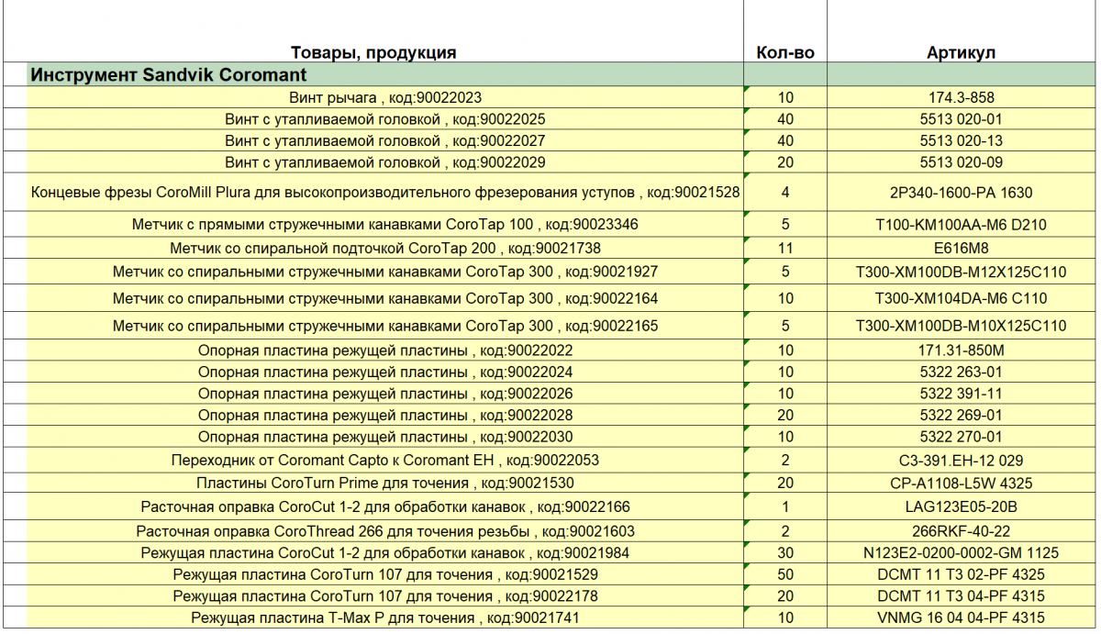
Task: Click quantity '4' in CoroMill Plura row
Action: [x=785, y=193]
